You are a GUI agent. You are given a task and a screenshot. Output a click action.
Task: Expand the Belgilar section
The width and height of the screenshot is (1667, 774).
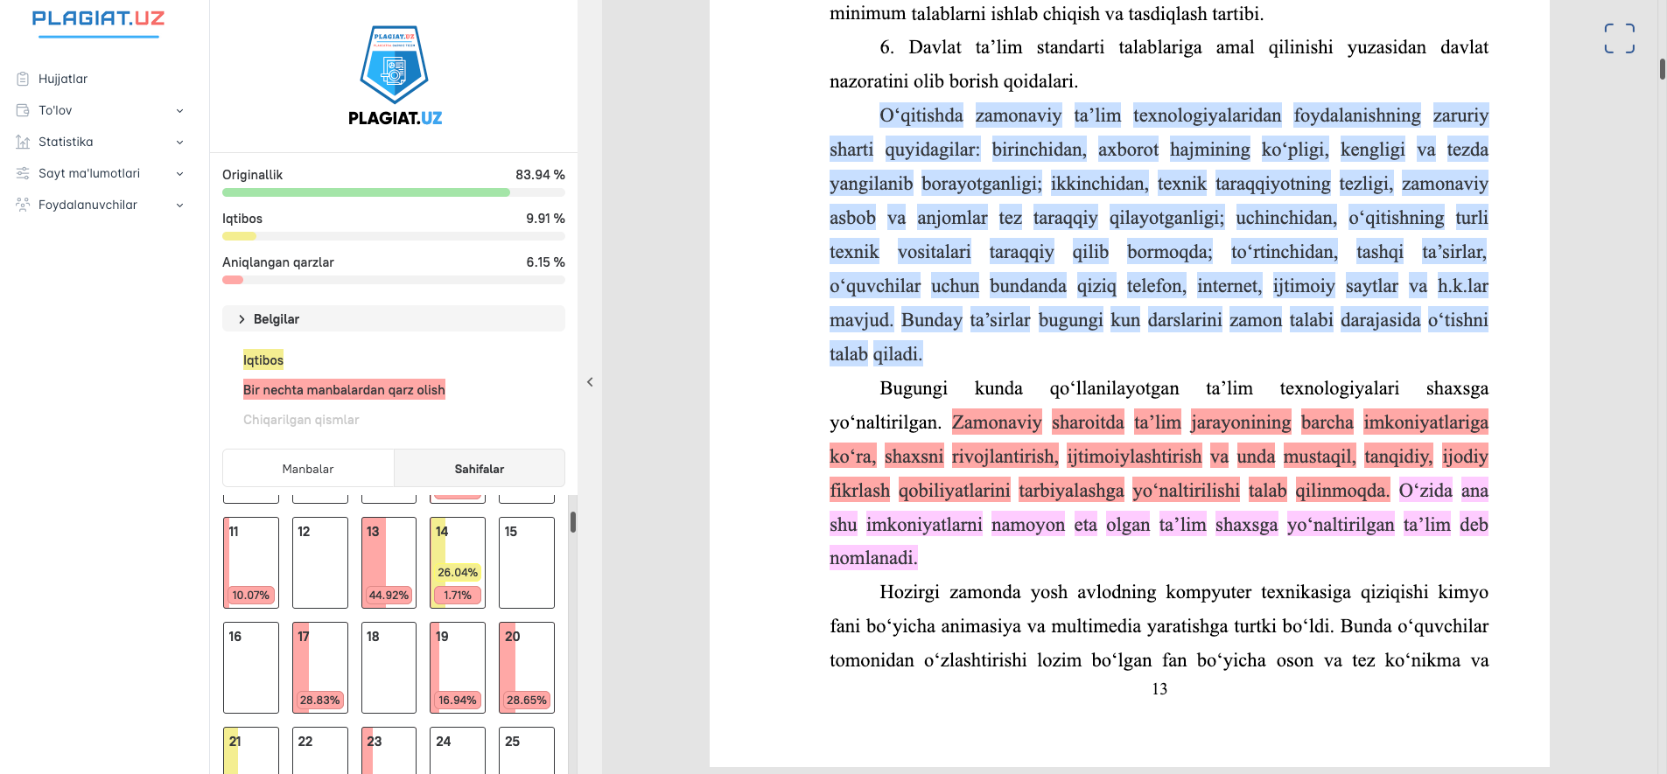(394, 319)
